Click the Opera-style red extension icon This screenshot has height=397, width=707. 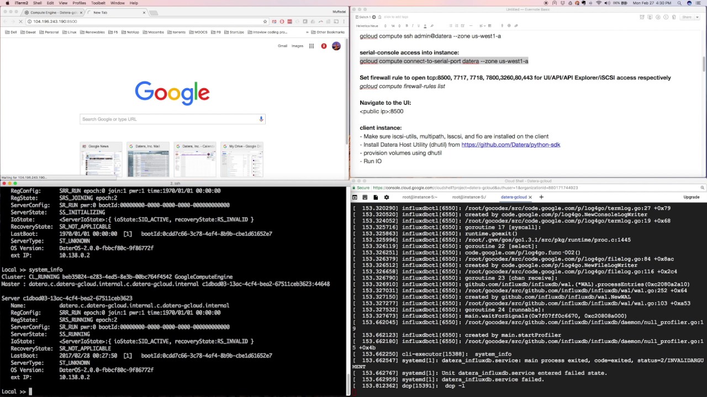[x=282, y=22]
